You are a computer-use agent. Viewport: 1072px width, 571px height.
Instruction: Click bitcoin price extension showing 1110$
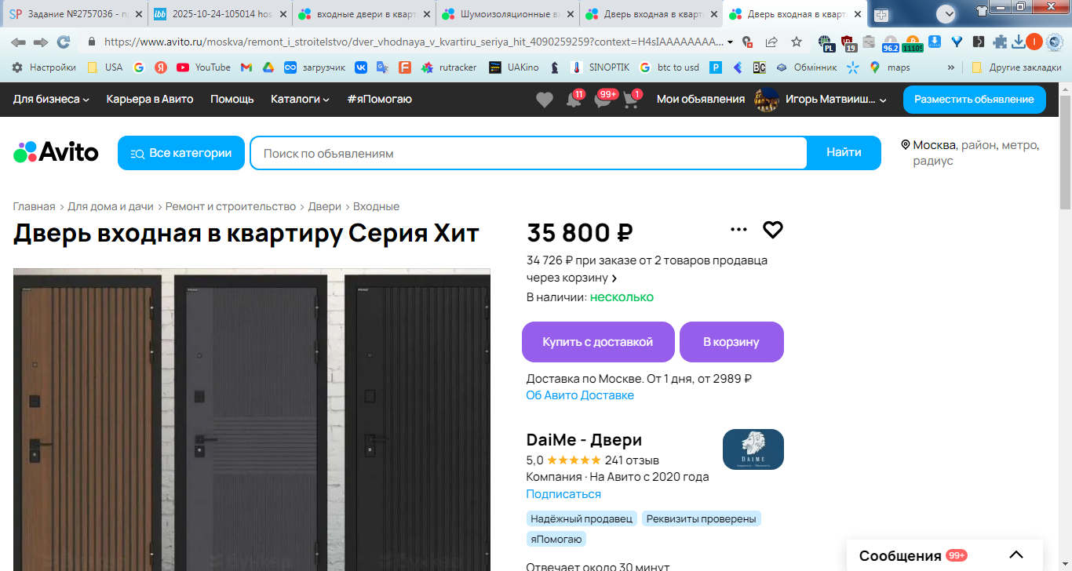tap(913, 43)
